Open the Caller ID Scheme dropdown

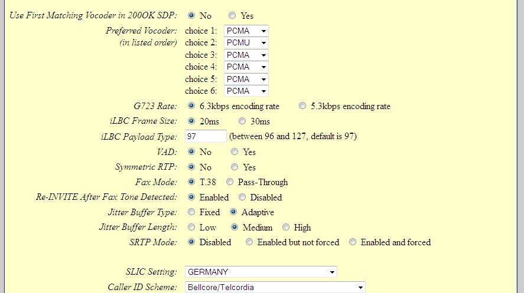point(275,287)
